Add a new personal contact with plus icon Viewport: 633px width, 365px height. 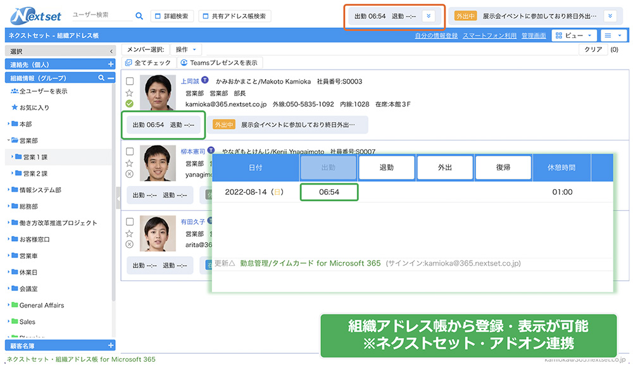coord(111,64)
